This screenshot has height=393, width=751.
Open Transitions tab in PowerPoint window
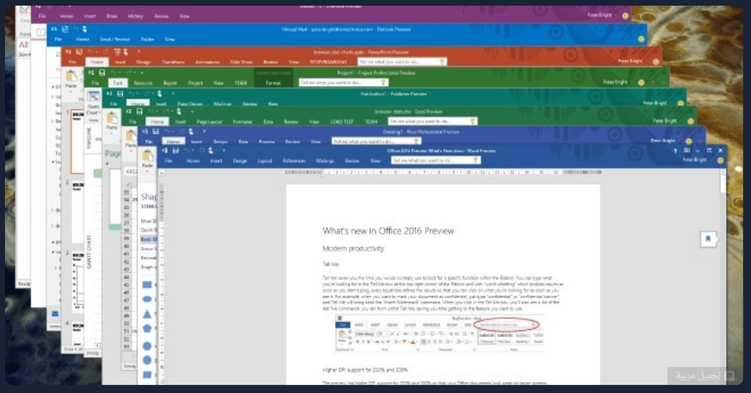pyautogui.click(x=173, y=63)
